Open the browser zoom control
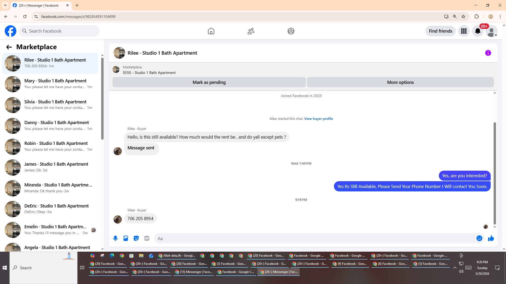Screen dimensions: 506x284 point(455,17)
